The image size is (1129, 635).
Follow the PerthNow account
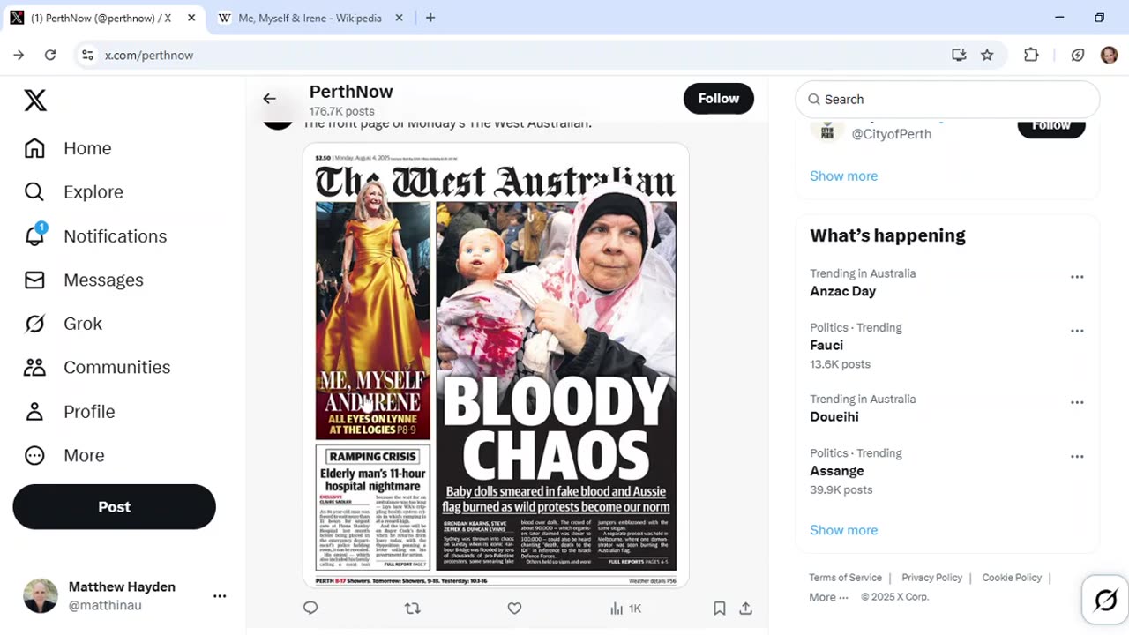tap(719, 99)
